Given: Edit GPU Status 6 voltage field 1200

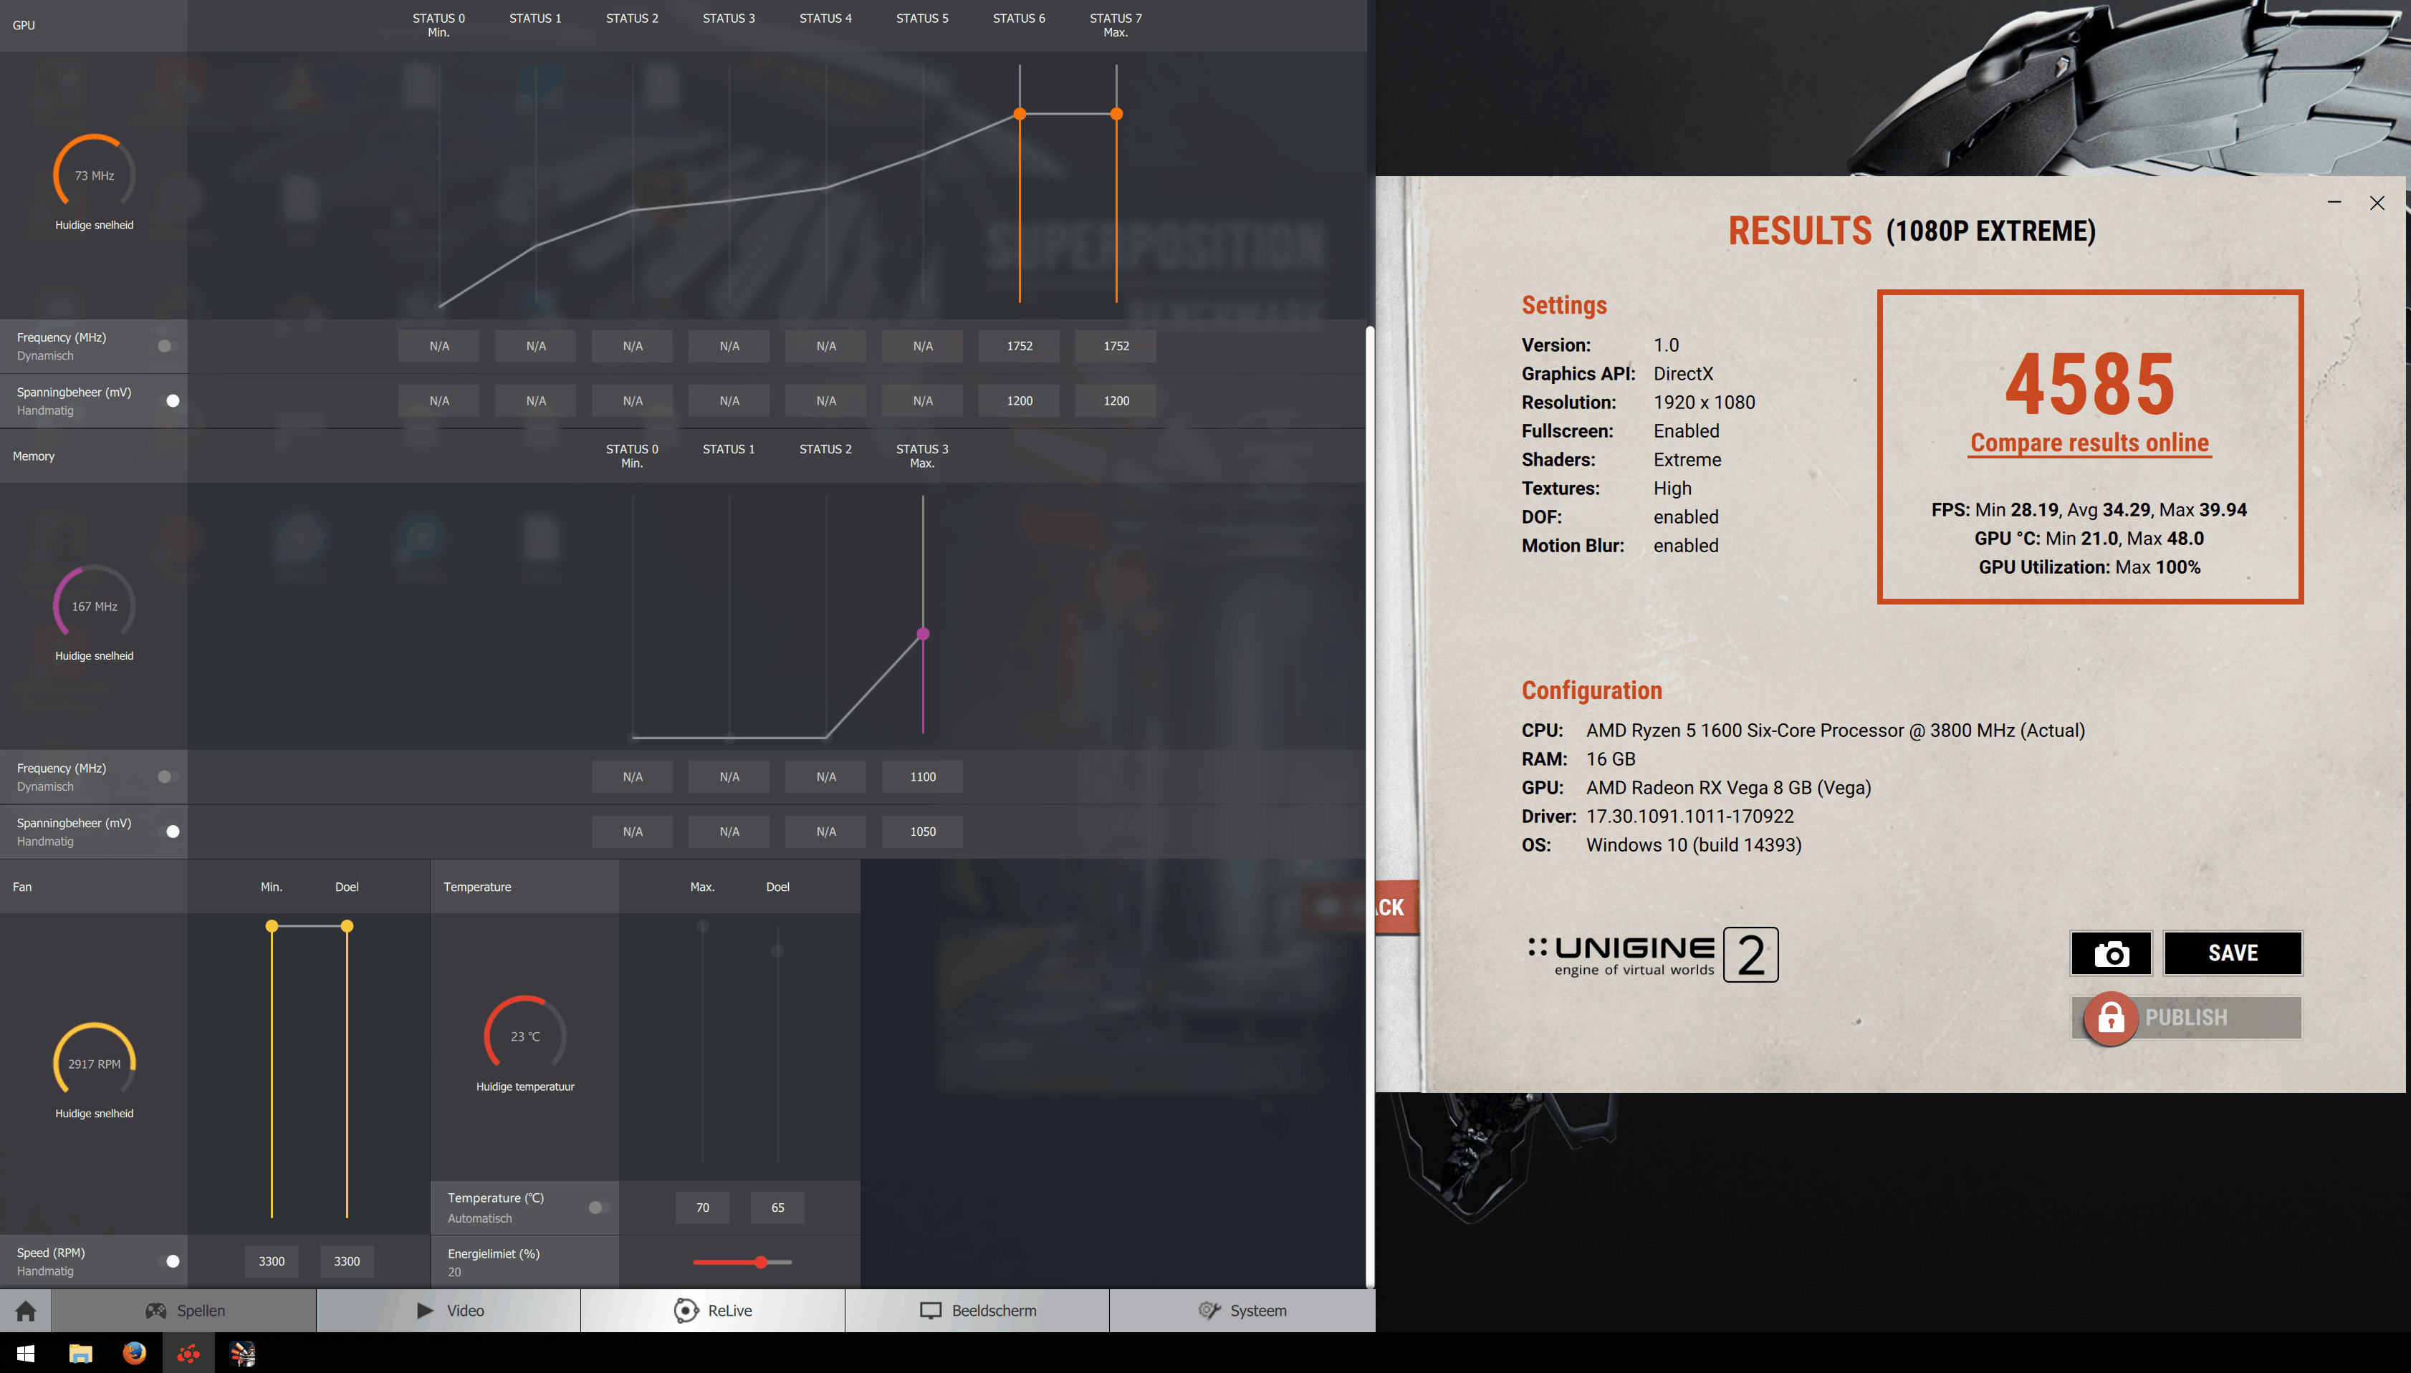Looking at the screenshot, I should coord(1020,401).
